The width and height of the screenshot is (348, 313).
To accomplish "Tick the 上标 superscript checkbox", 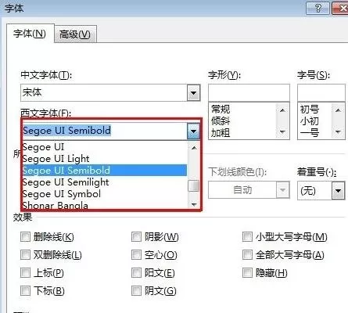I will 25,273.
